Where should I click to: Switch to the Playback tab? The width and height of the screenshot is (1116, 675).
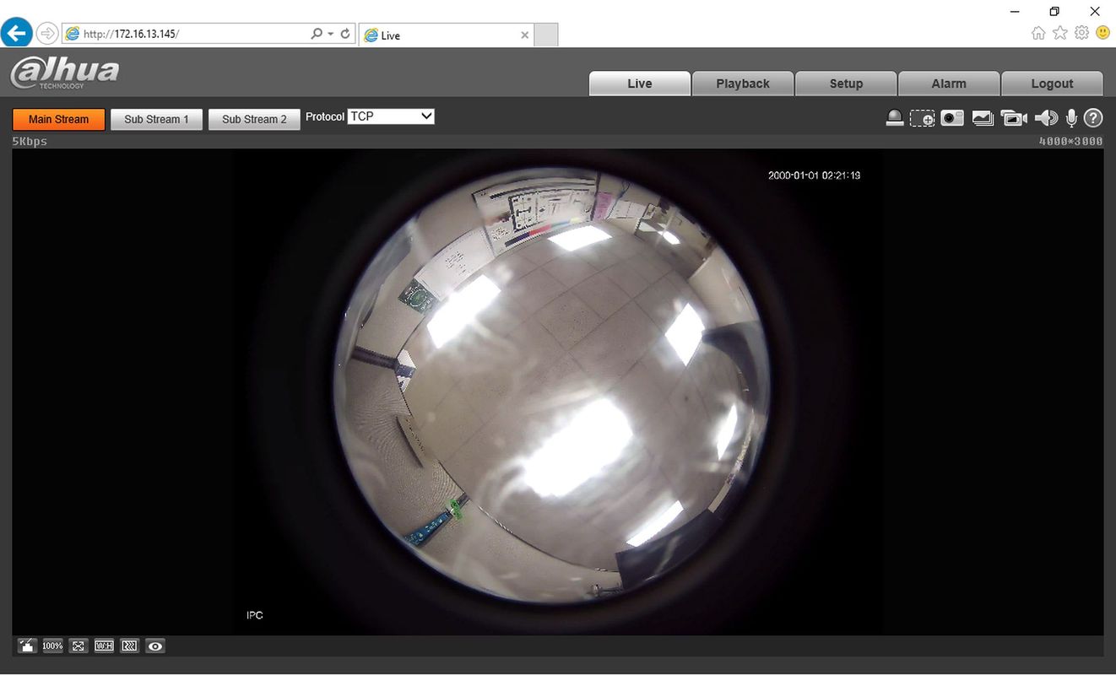point(743,84)
